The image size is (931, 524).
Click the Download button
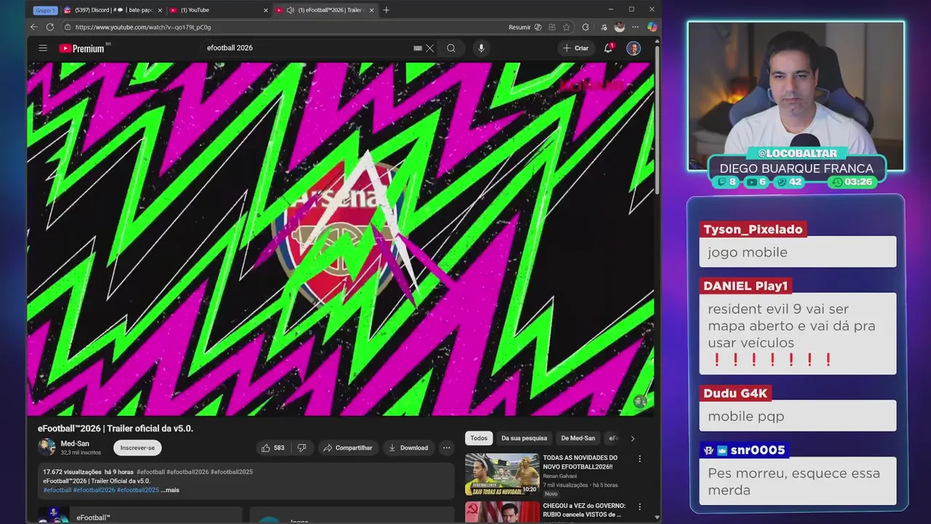pyautogui.click(x=408, y=448)
